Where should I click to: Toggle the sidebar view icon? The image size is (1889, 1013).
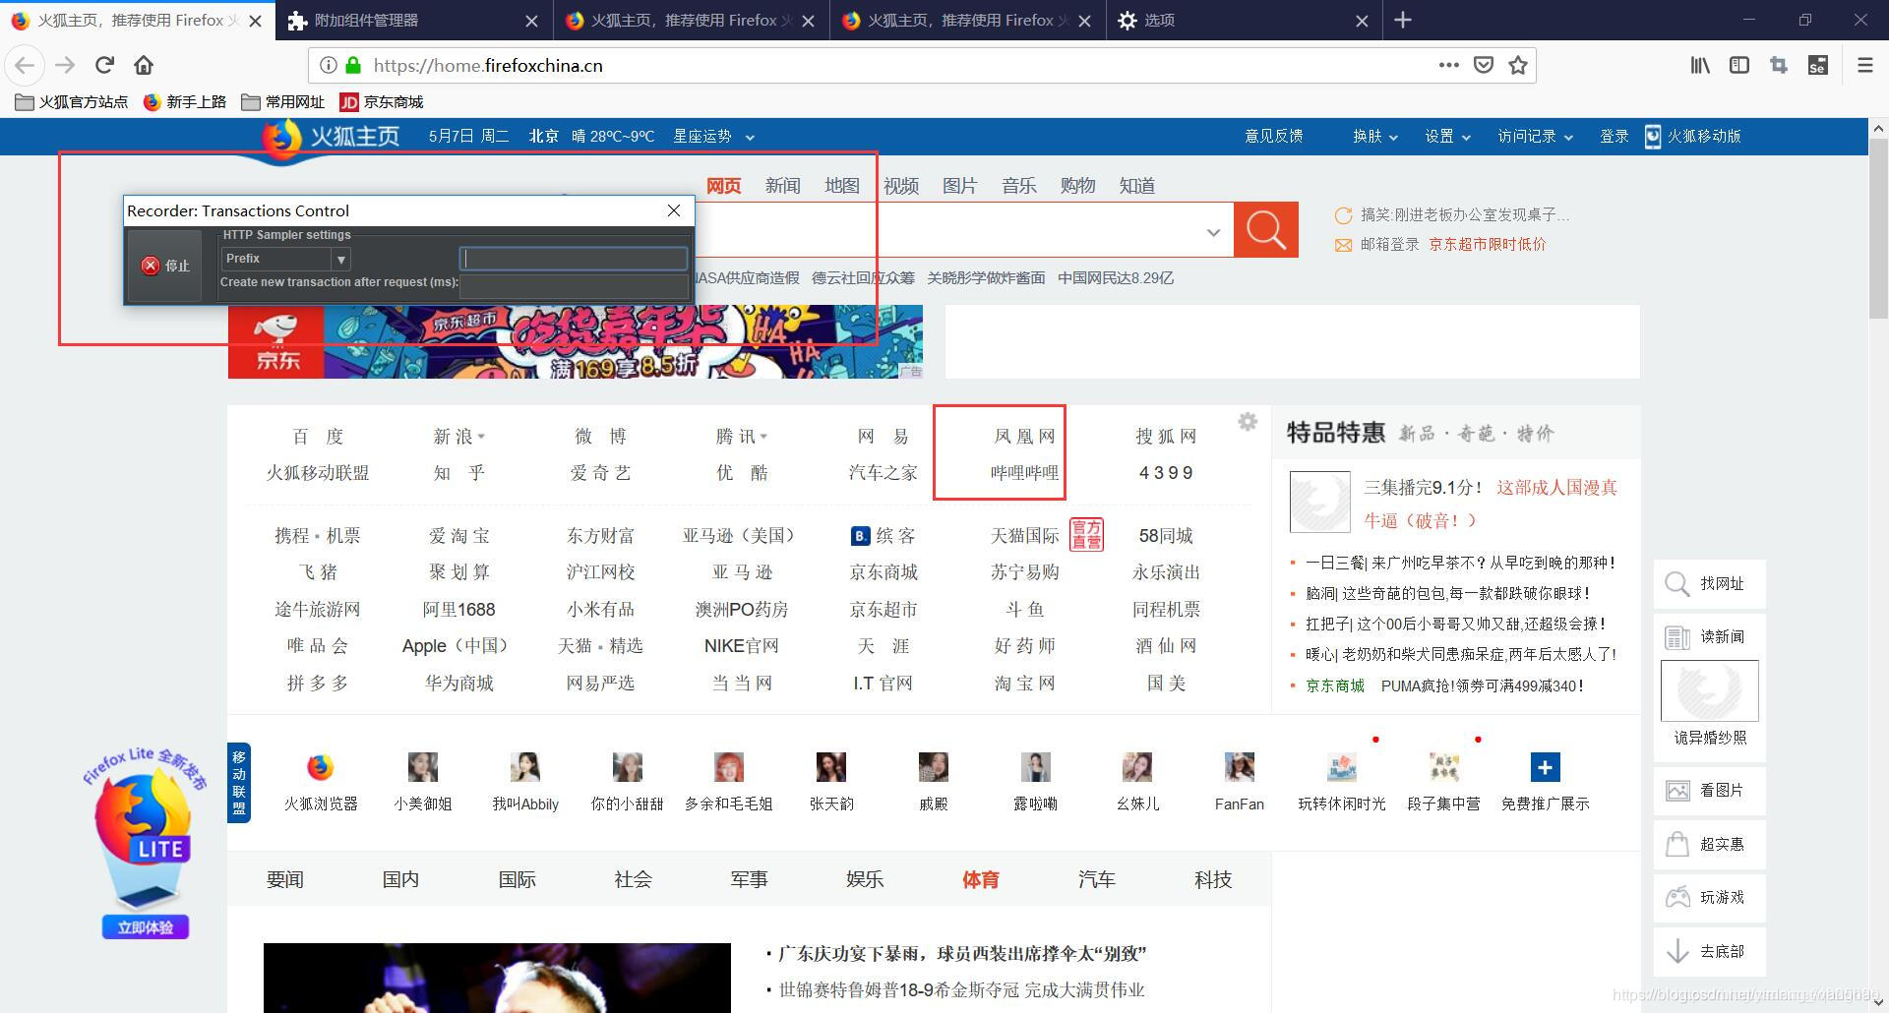[1739, 65]
